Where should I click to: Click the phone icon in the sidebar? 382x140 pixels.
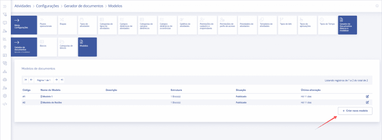click(x=4, y=63)
